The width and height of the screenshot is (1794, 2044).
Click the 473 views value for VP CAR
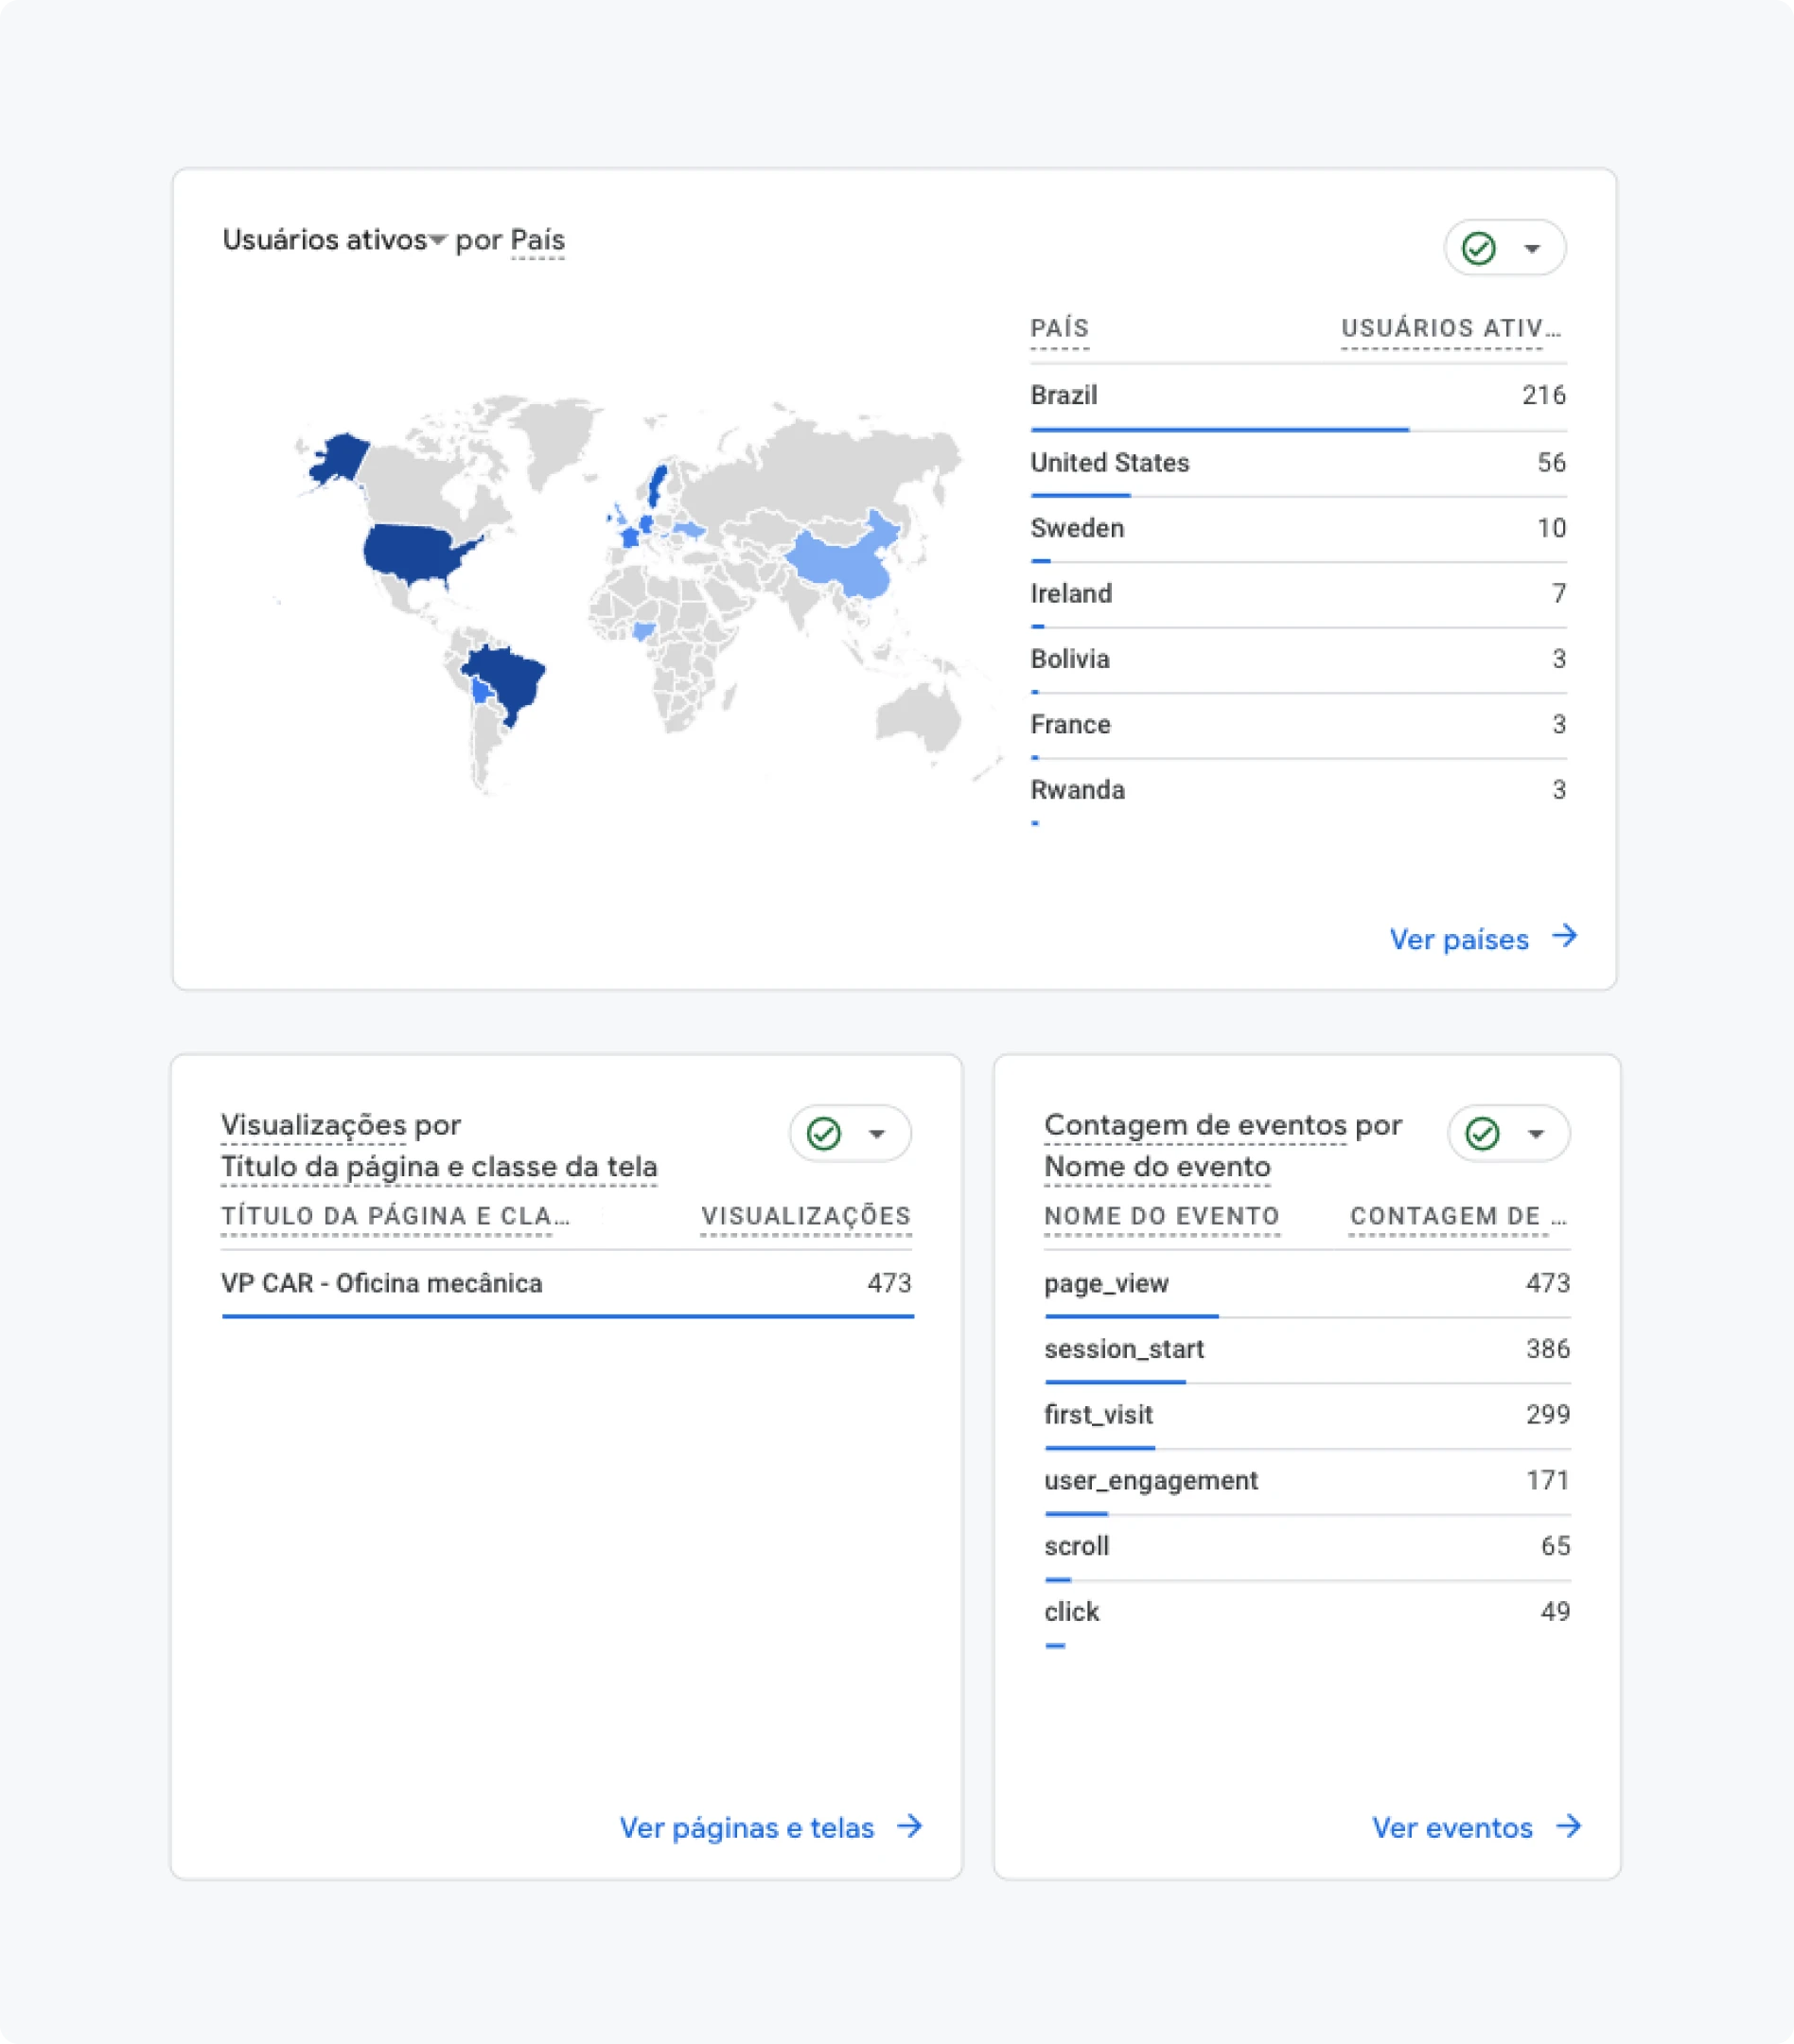pyautogui.click(x=889, y=1283)
